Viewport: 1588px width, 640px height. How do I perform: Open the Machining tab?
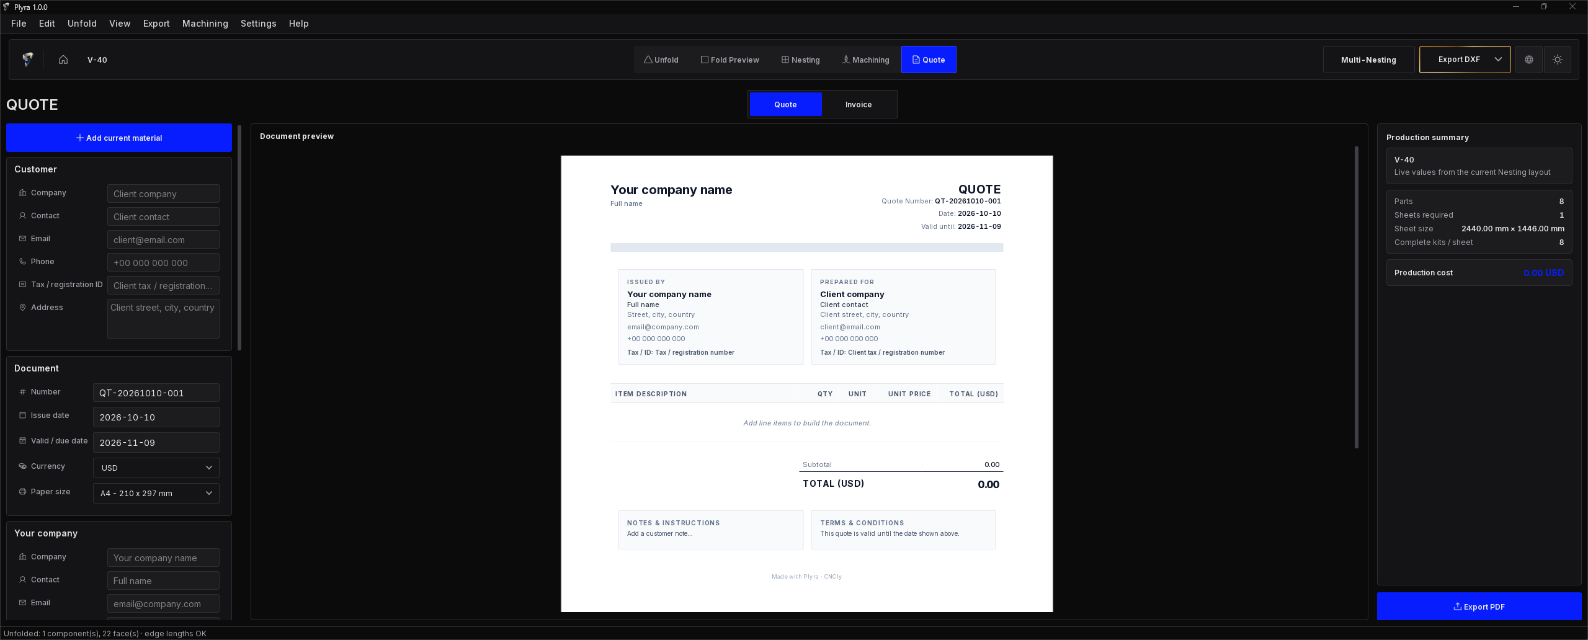point(865,60)
